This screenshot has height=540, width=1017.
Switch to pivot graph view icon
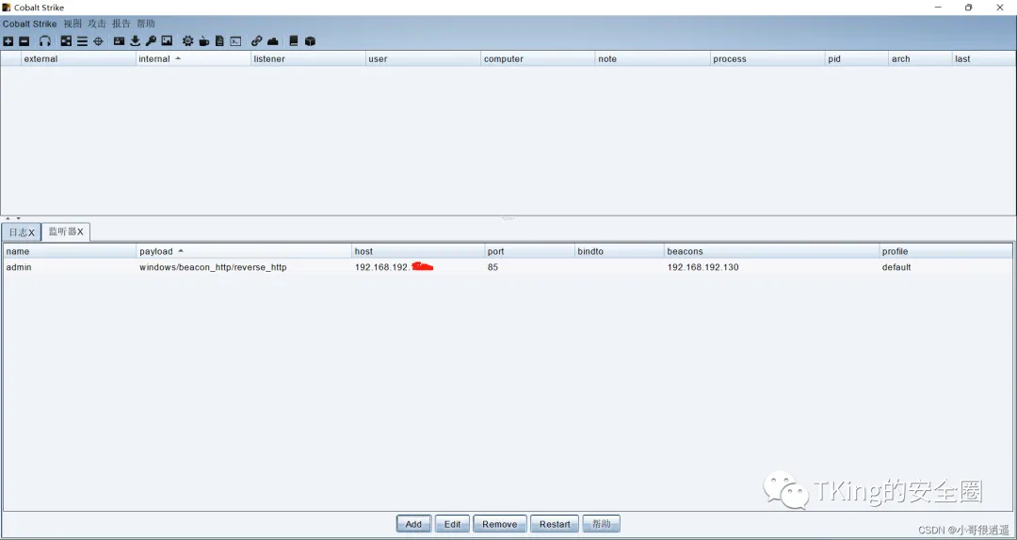pyautogui.click(x=66, y=40)
